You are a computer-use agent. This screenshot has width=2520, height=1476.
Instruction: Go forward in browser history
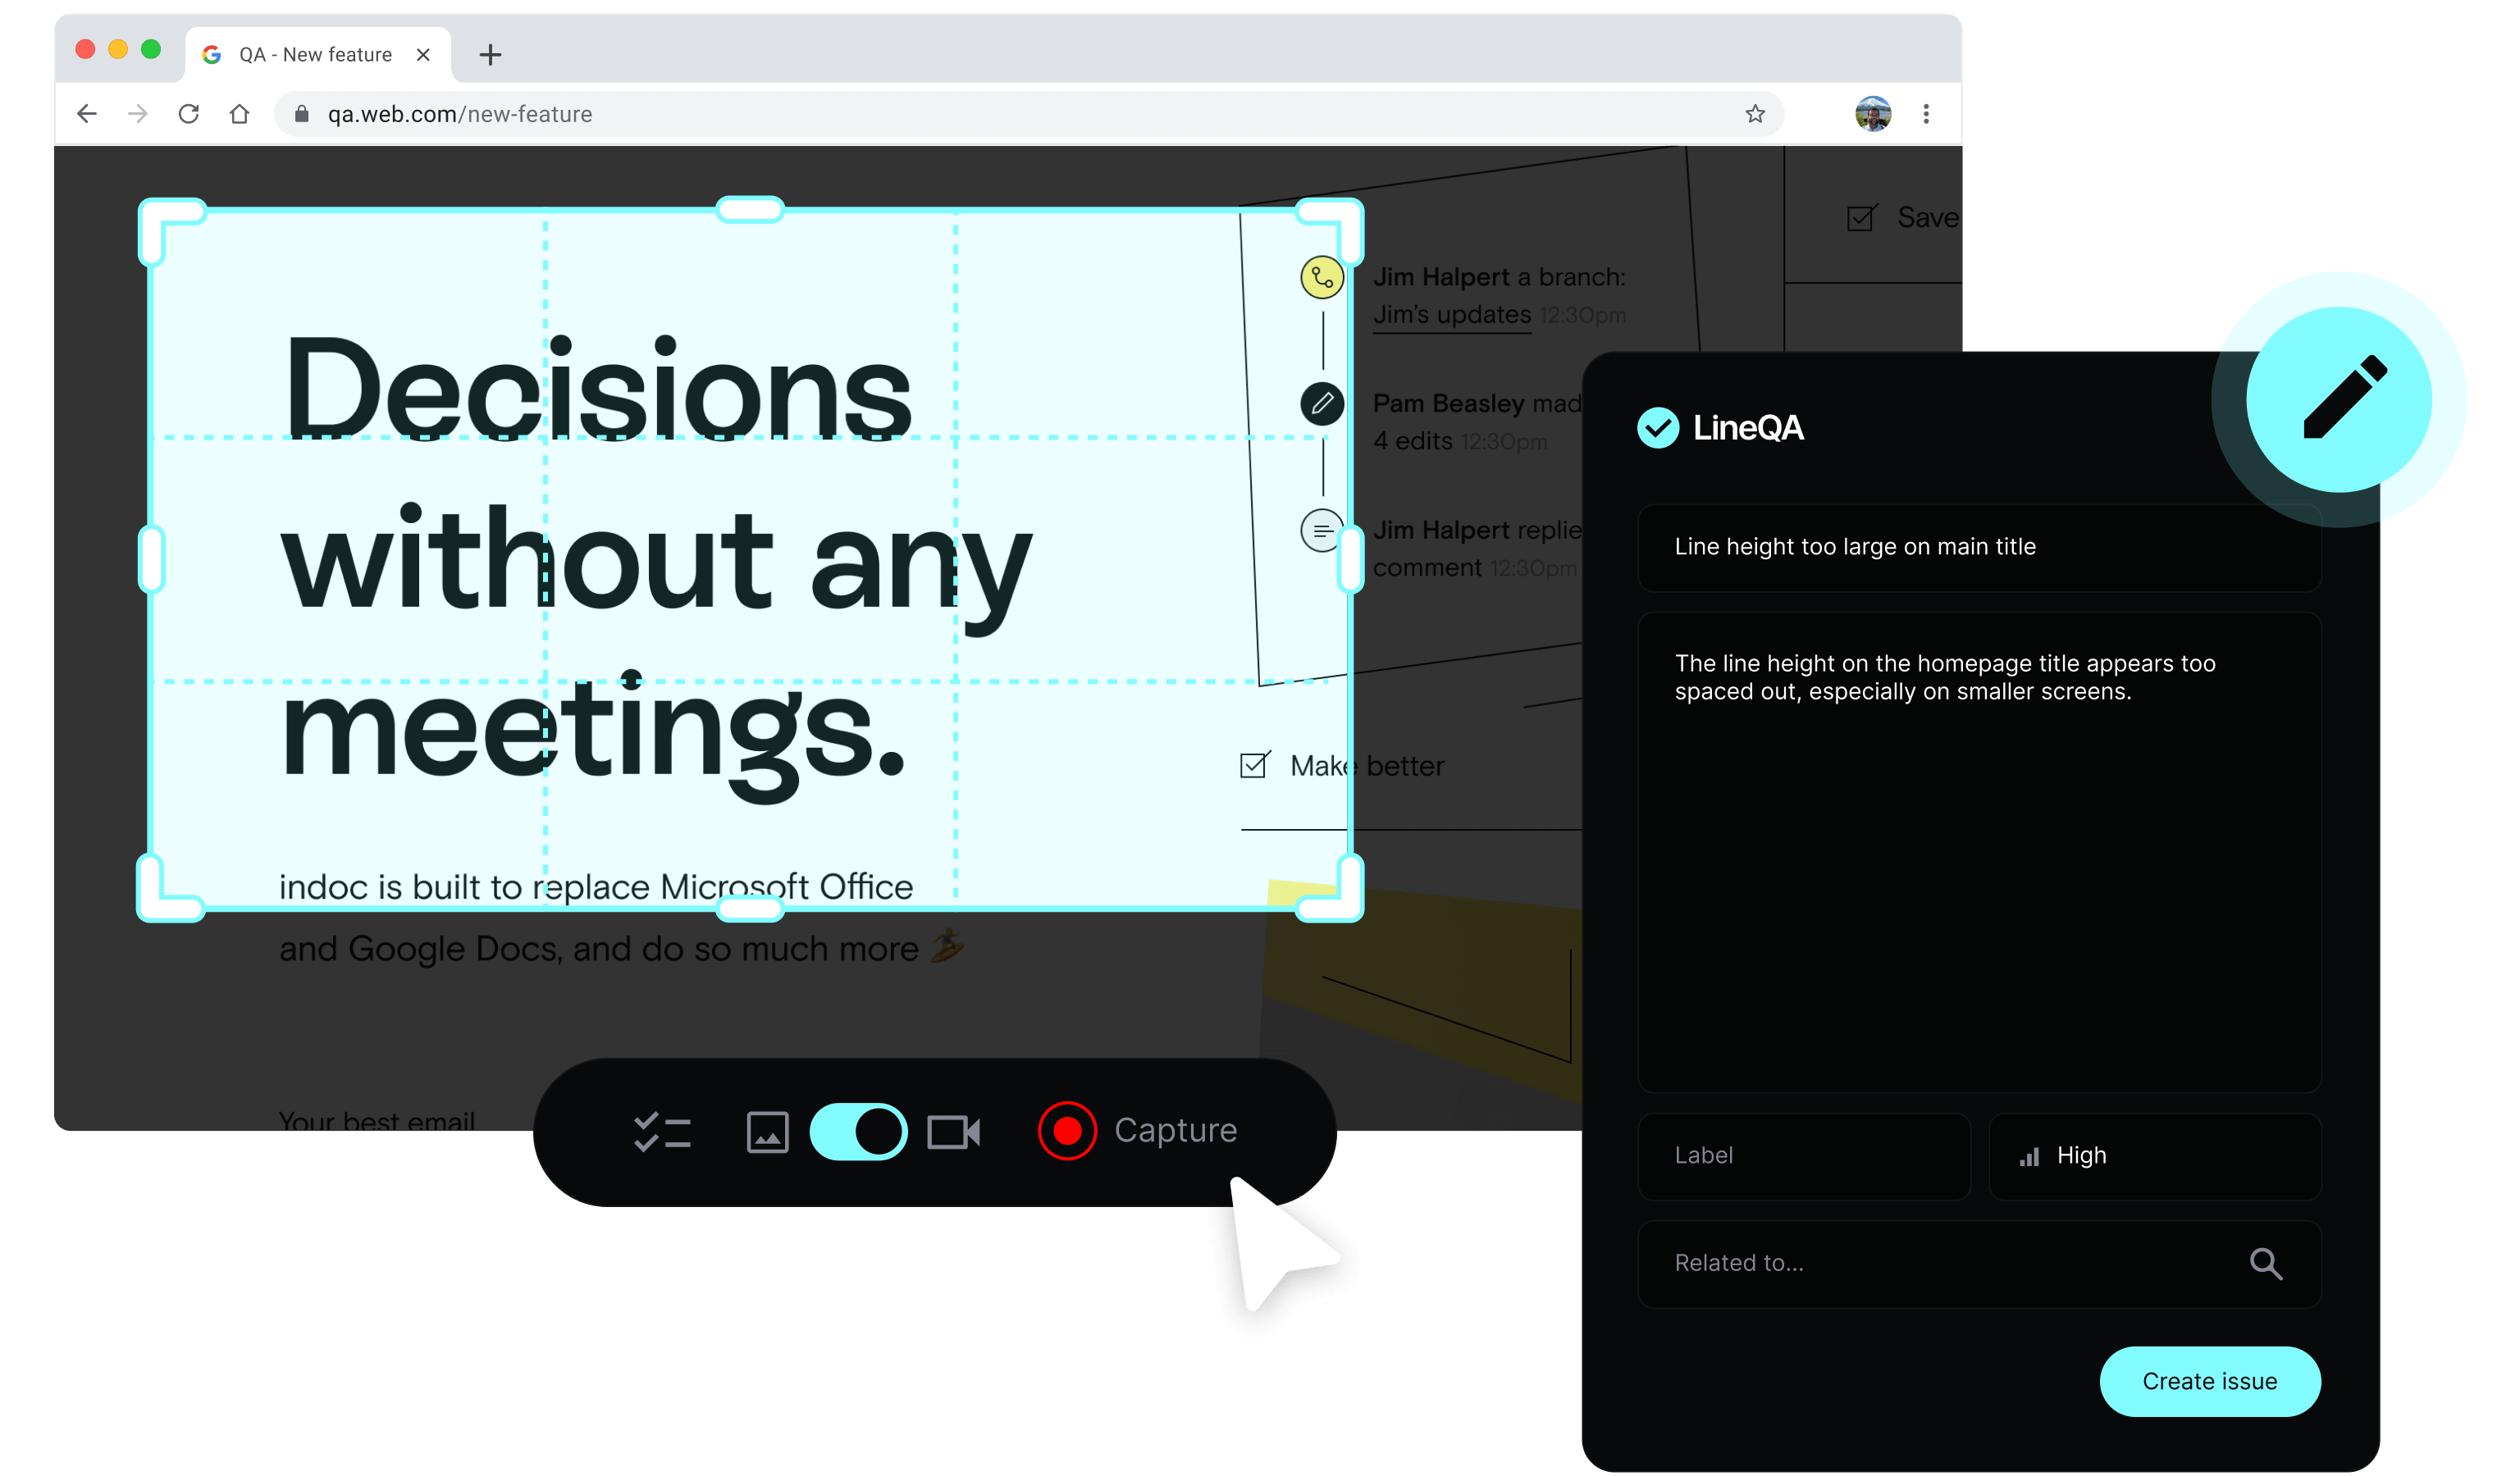tap(138, 114)
